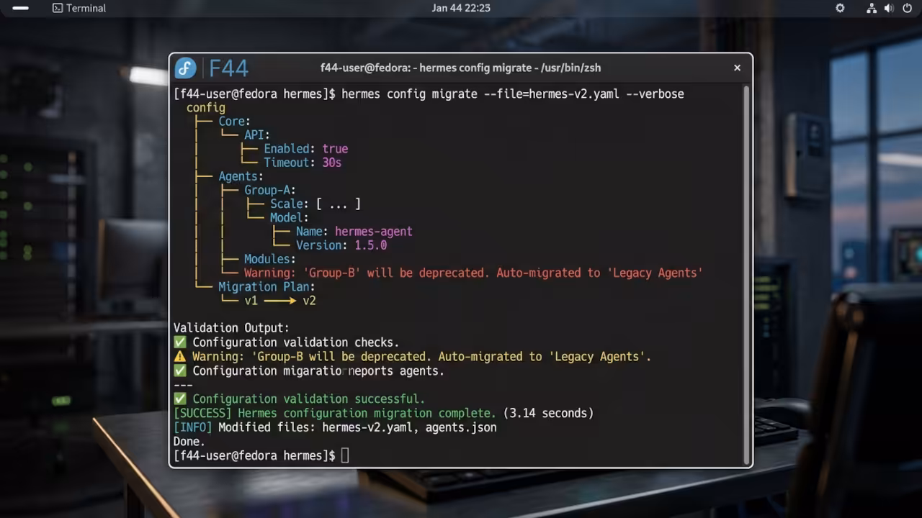This screenshot has width=922, height=518.
Task: Click the red Group-B deprecation warning in tree
Action: point(473,273)
